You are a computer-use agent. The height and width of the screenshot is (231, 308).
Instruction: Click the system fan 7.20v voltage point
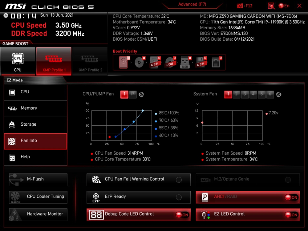pos(202,123)
